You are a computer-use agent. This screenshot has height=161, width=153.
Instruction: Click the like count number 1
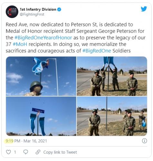15,152
